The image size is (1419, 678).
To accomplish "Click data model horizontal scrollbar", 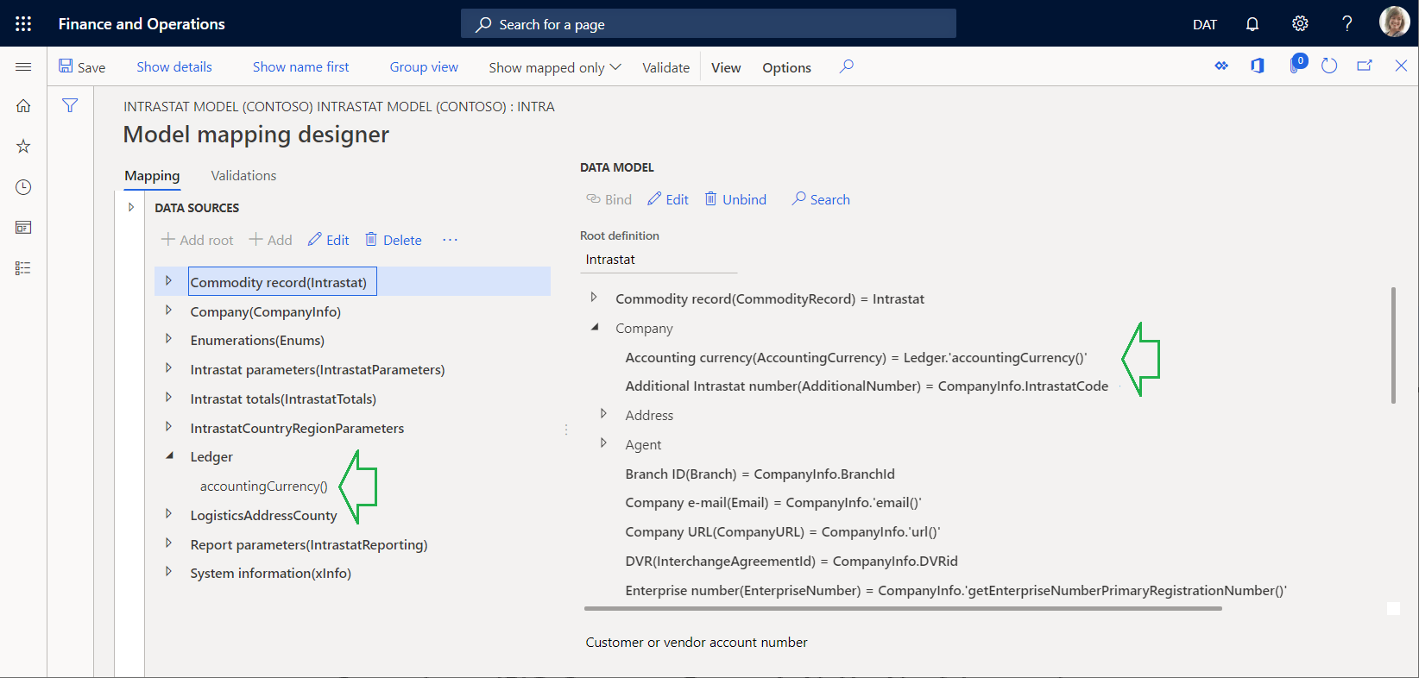I will coord(903,608).
